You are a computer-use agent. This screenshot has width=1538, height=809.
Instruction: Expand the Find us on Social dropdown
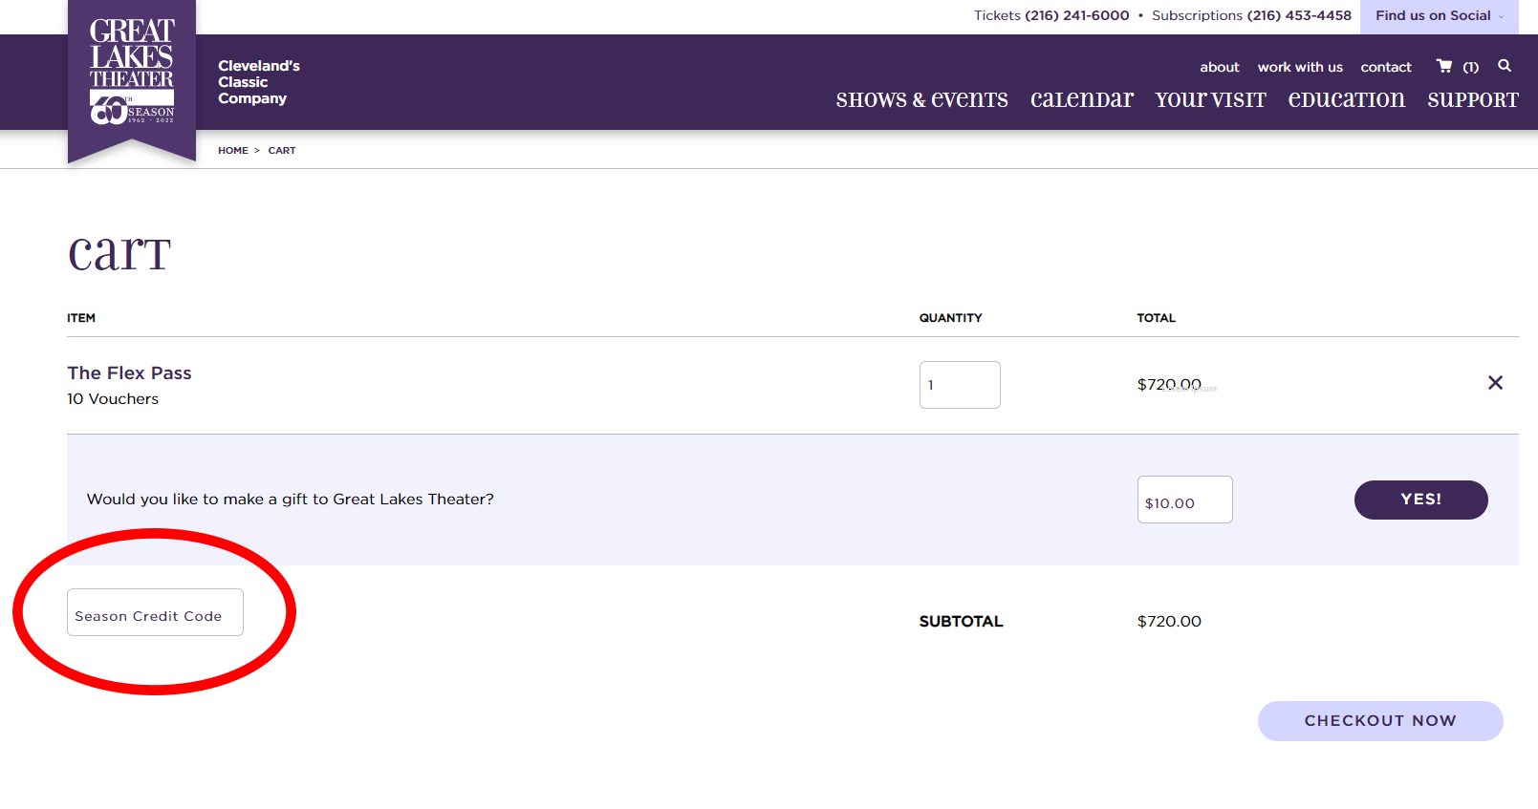click(1439, 16)
